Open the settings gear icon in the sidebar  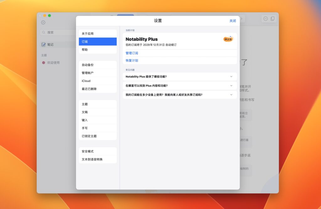click(43, 22)
